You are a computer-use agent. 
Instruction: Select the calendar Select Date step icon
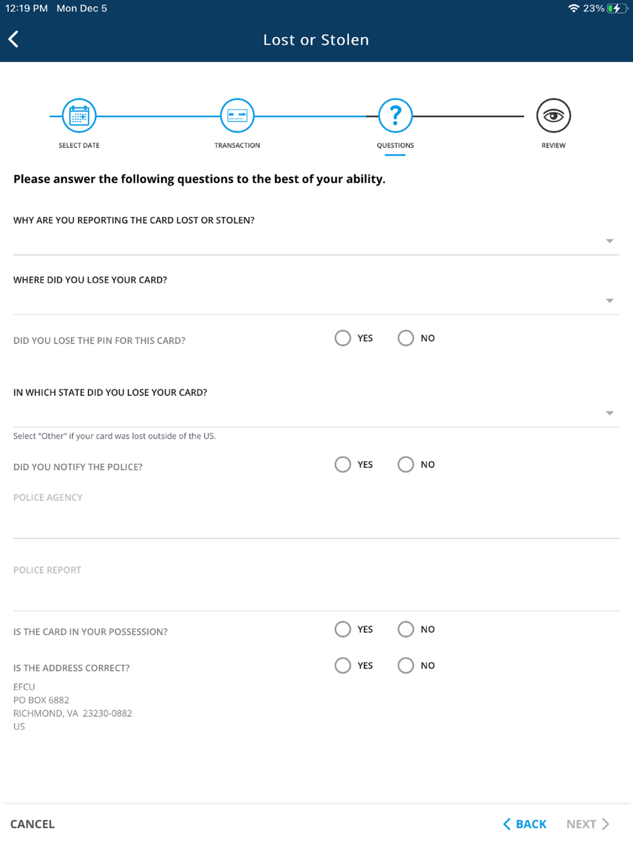pos(79,116)
